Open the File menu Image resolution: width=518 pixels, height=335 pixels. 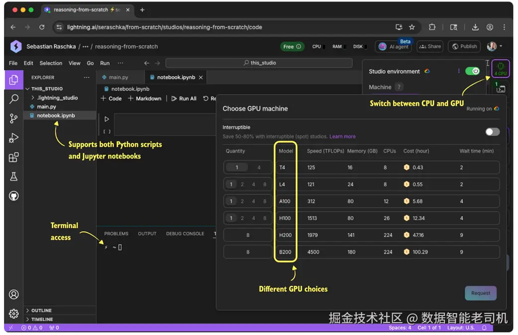point(13,63)
